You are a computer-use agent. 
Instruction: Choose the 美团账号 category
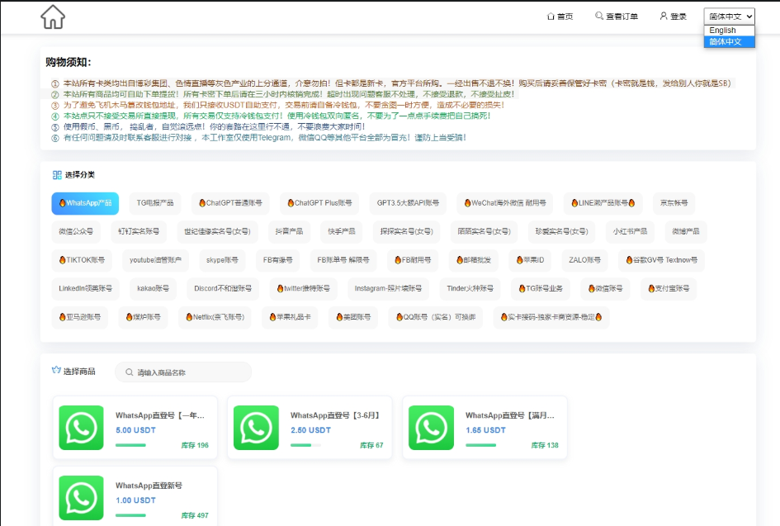353,317
